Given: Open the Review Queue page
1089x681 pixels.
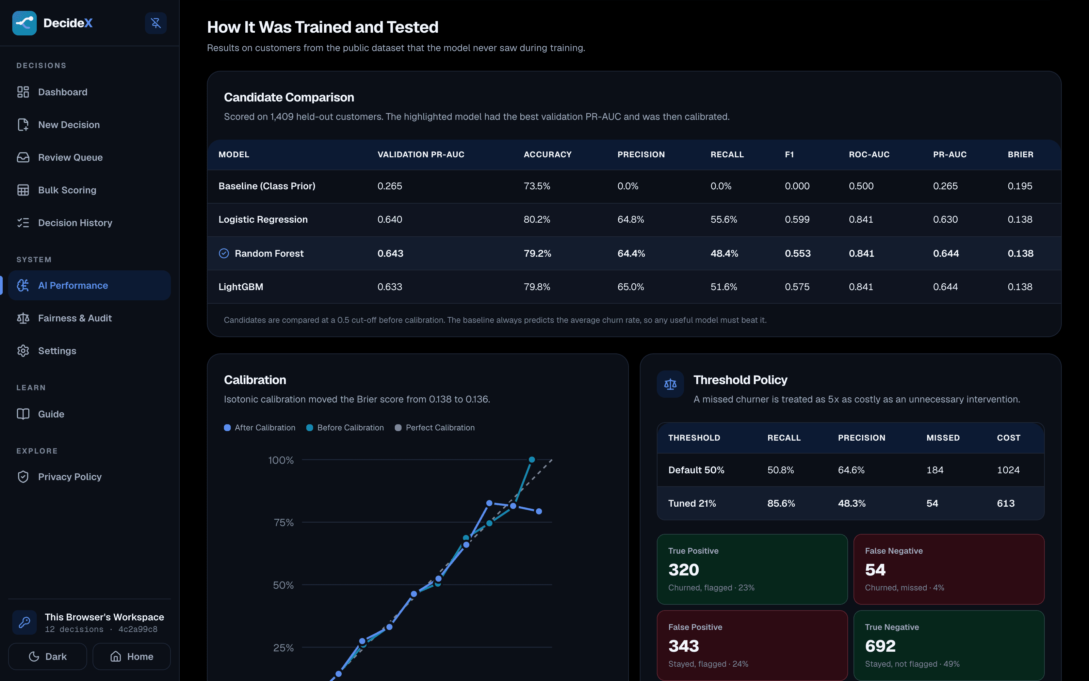Looking at the screenshot, I should 90,157.
